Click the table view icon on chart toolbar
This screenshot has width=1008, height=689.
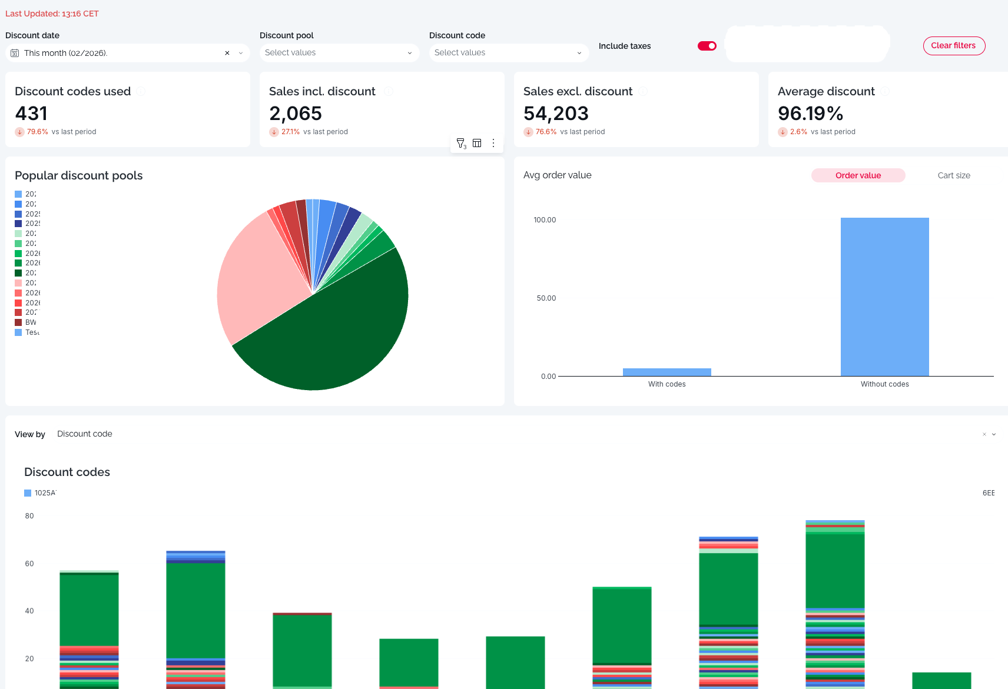pos(477,143)
